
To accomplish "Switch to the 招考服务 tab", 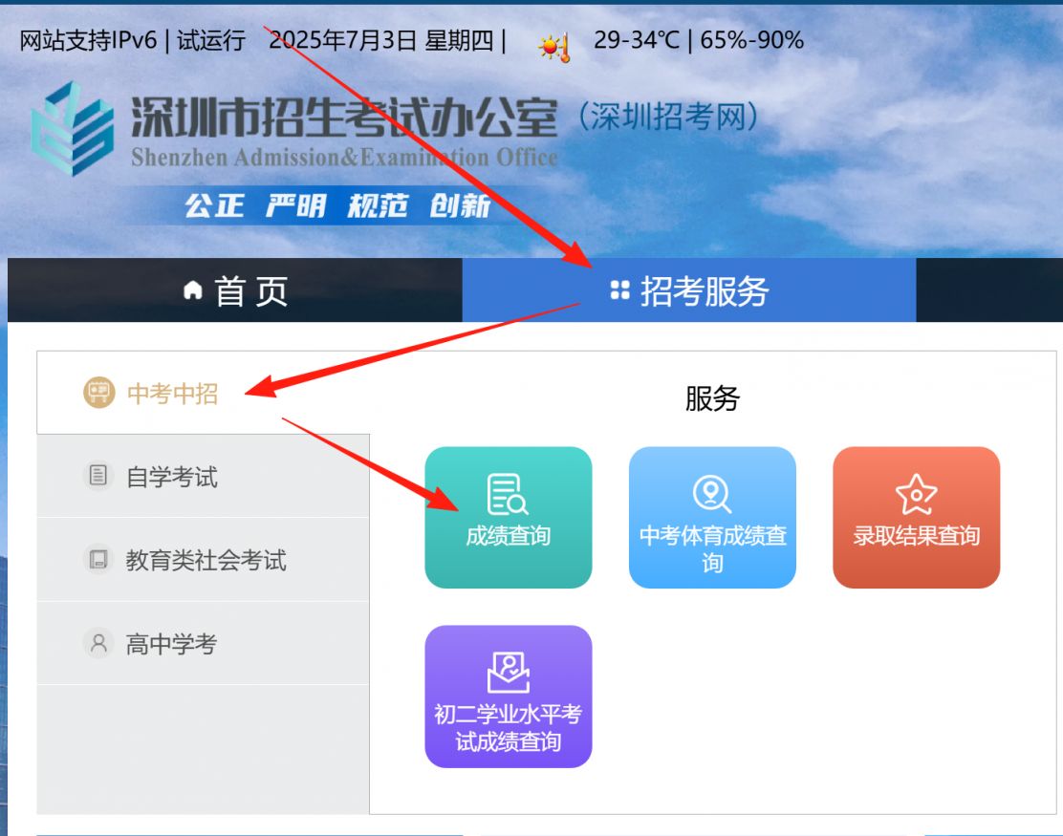I will pyautogui.click(x=689, y=289).
